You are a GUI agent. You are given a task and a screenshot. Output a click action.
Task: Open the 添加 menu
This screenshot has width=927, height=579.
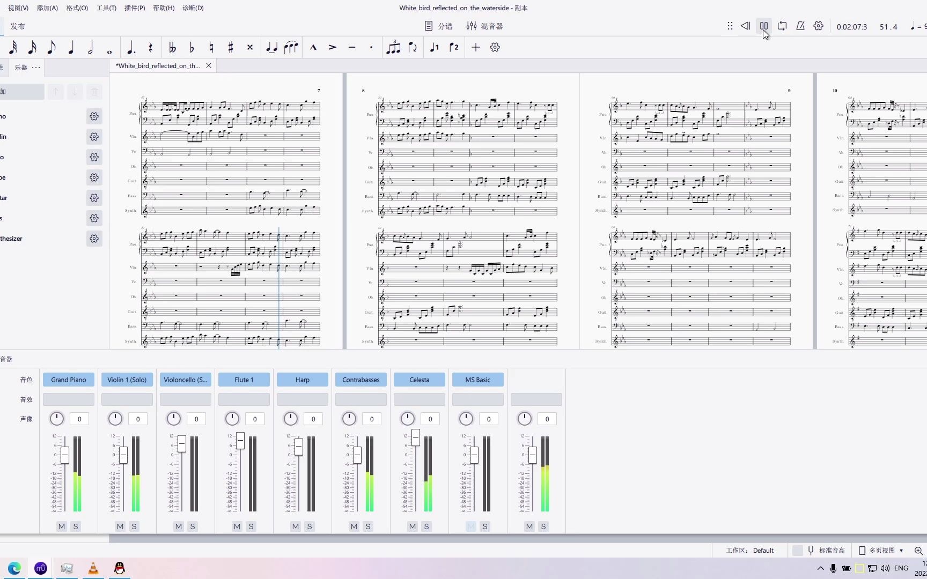[x=46, y=8]
